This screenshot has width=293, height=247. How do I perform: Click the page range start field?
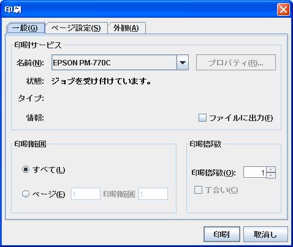click(86, 194)
